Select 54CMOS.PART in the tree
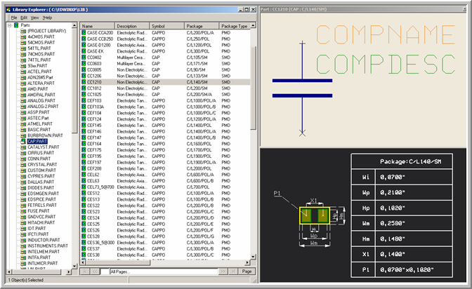 tap(41, 42)
